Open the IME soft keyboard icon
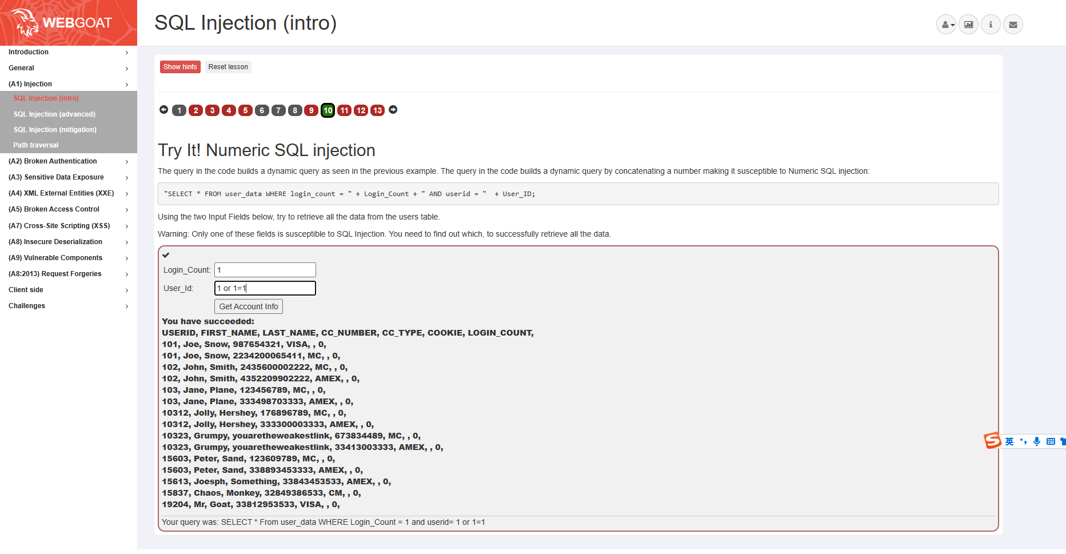This screenshot has height=554, width=1066. [x=1051, y=441]
